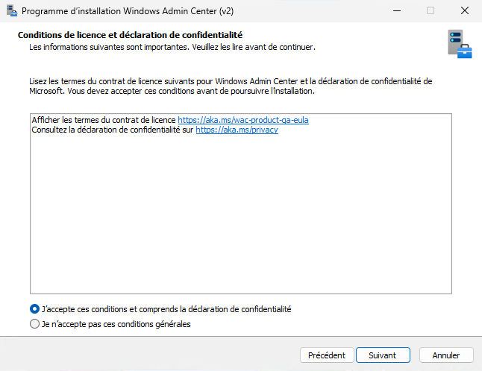
Task: Click the 'Afficher les termes du contrat de licence' text
Action: coord(104,120)
